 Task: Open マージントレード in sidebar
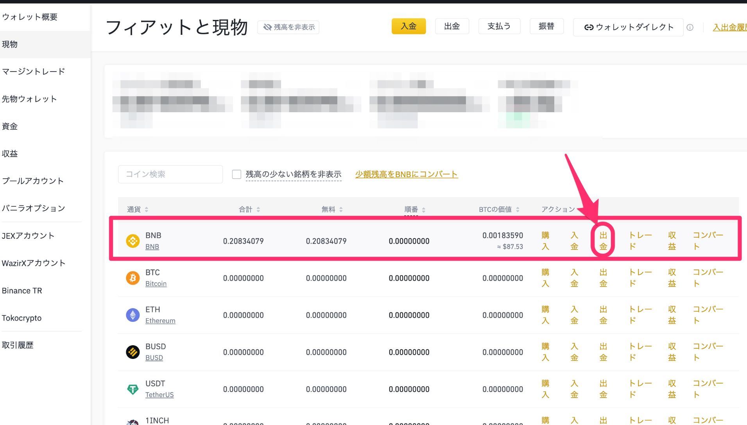tap(33, 72)
